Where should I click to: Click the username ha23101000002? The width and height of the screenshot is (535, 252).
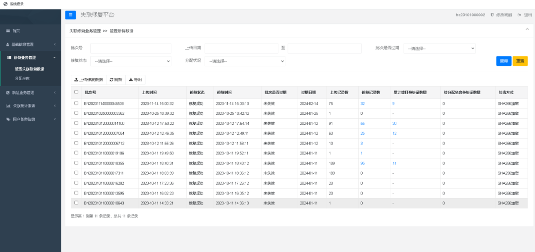click(x=470, y=15)
